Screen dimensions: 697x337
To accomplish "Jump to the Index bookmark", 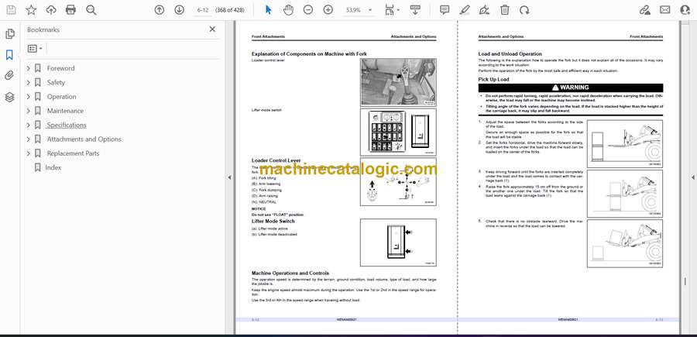I will (x=53, y=167).
